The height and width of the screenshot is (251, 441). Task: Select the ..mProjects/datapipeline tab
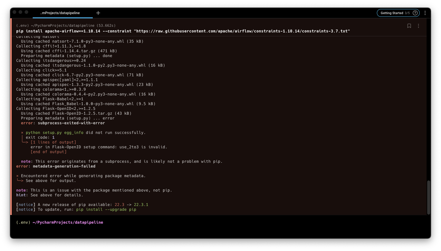click(60, 13)
